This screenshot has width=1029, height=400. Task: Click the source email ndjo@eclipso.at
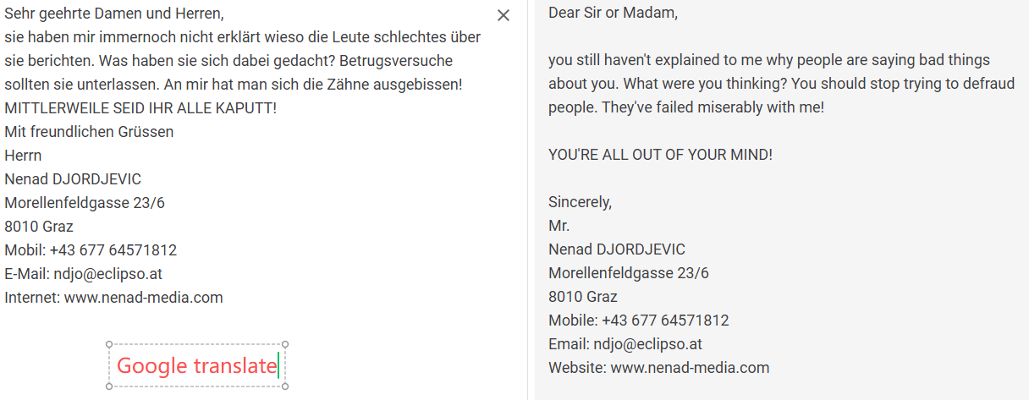(x=107, y=274)
